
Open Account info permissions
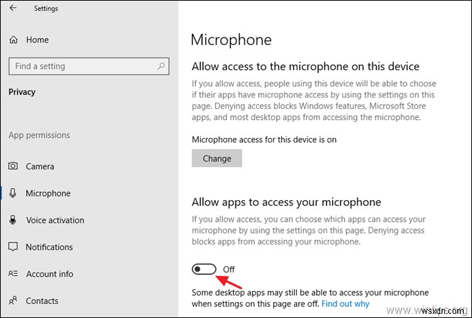coord(50,274)
